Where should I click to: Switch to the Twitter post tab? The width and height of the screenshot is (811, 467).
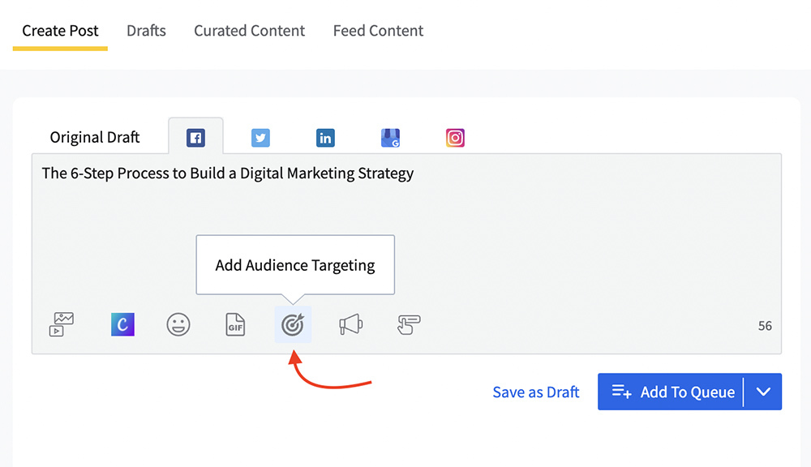point(260,138)
